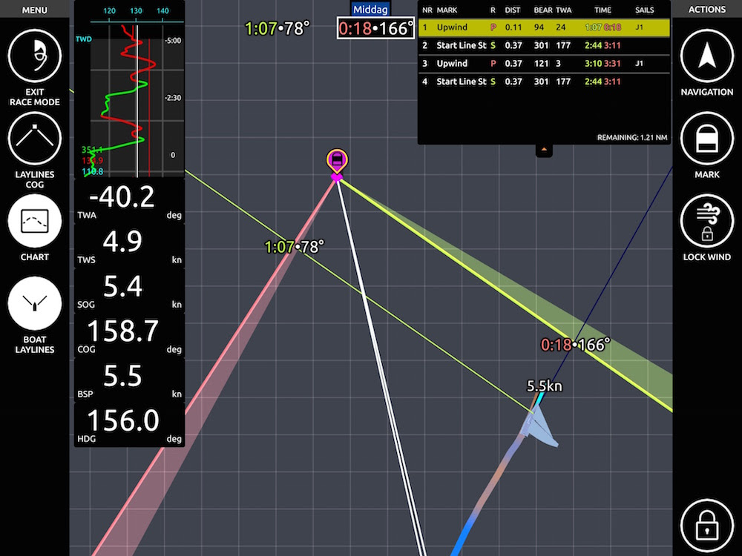This screenshot has width=742, height=556.
Task: Open the MENU header
Action: (x=34, y=10)
